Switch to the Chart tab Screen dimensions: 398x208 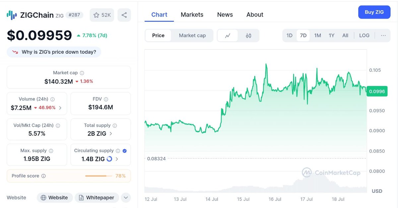point(159,15)
